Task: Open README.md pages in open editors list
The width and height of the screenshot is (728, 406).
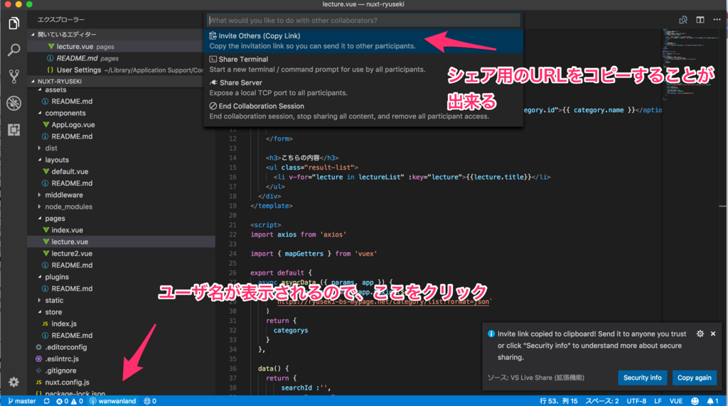Action: pyautogui.click(x=114, y=58)
